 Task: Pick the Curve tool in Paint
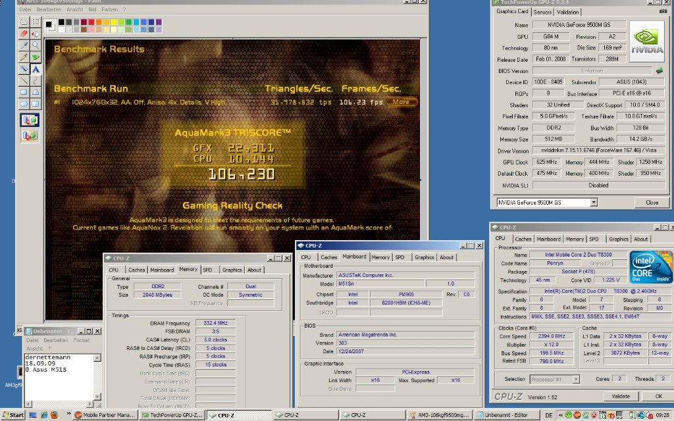(36, 80)
